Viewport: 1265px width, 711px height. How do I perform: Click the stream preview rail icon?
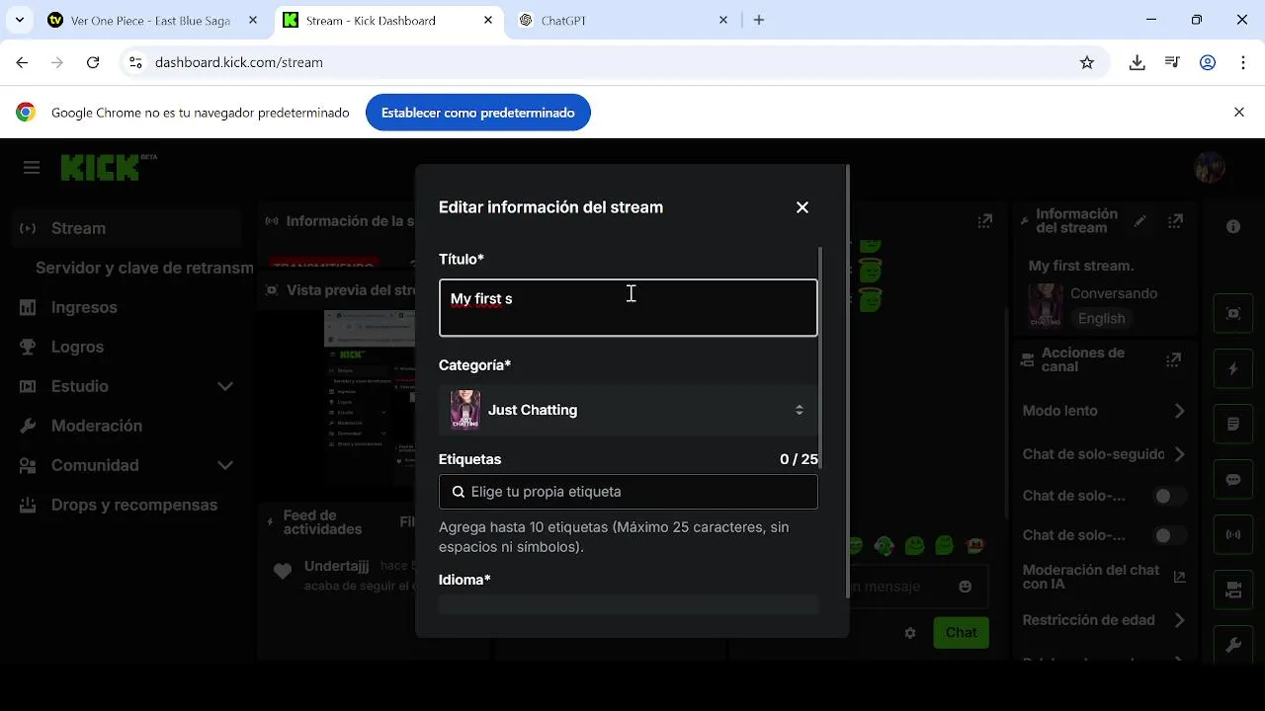click(x=1233, y=313)
